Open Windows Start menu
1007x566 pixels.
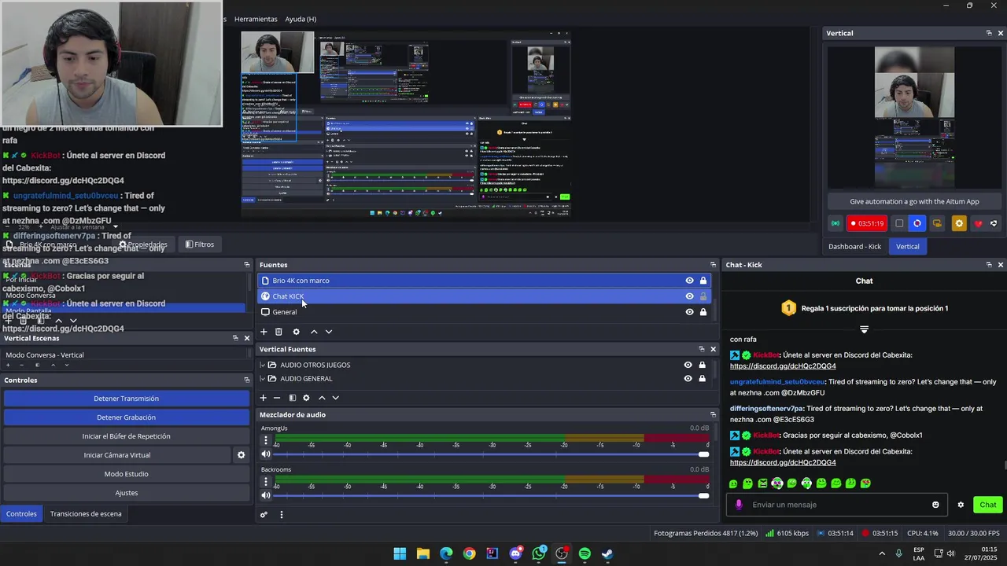400,553
